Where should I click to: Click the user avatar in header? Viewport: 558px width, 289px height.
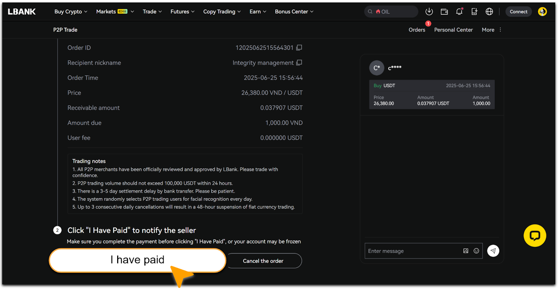coord(542,12)
